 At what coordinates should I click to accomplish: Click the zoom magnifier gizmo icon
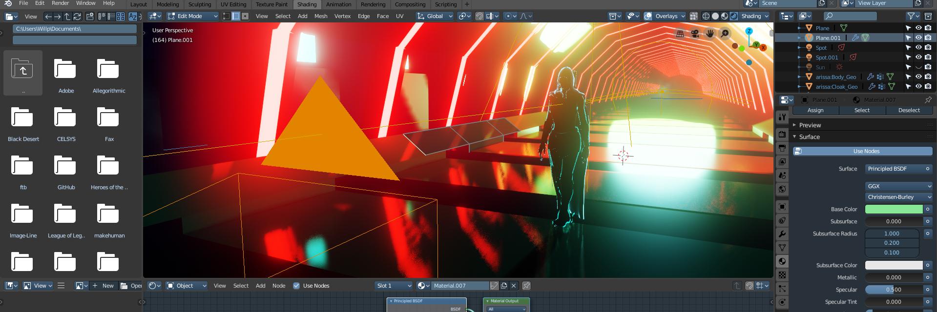click(x=725, y=34)
